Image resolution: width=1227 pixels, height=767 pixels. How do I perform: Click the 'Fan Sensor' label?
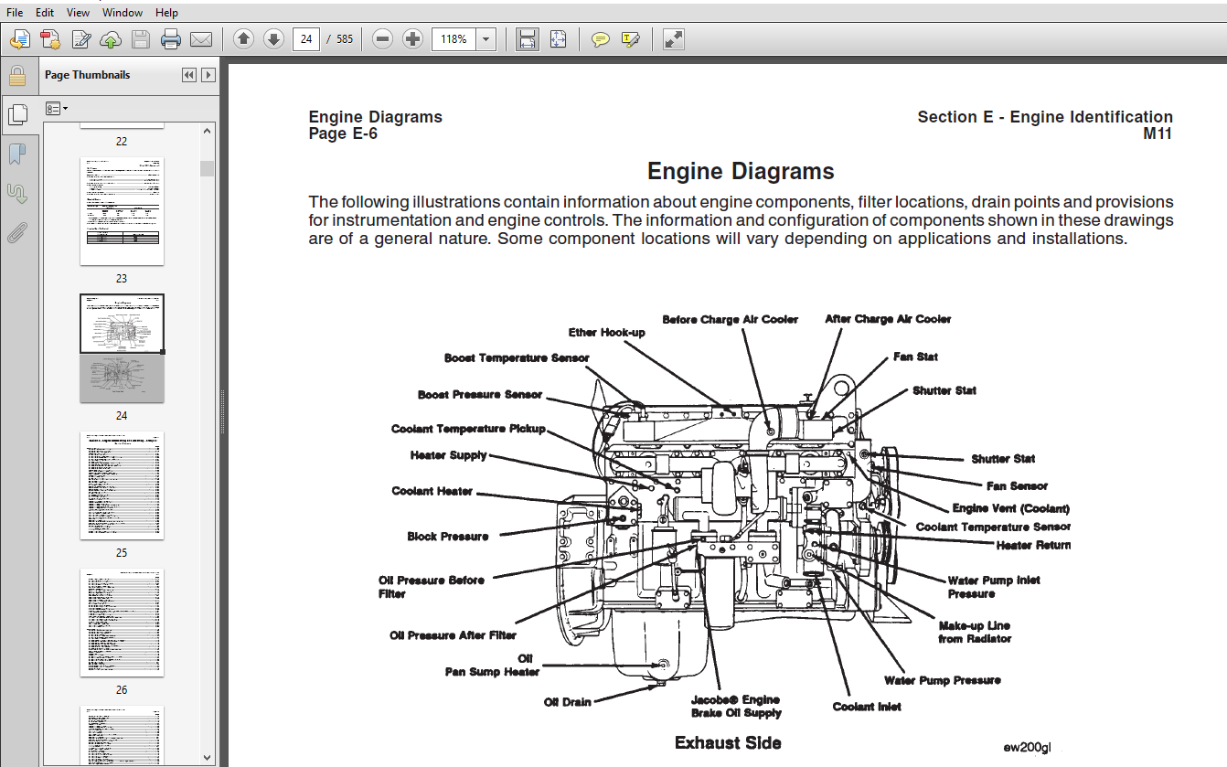(x=1017, y=486)
